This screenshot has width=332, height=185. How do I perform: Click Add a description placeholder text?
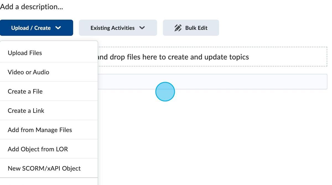32,6
